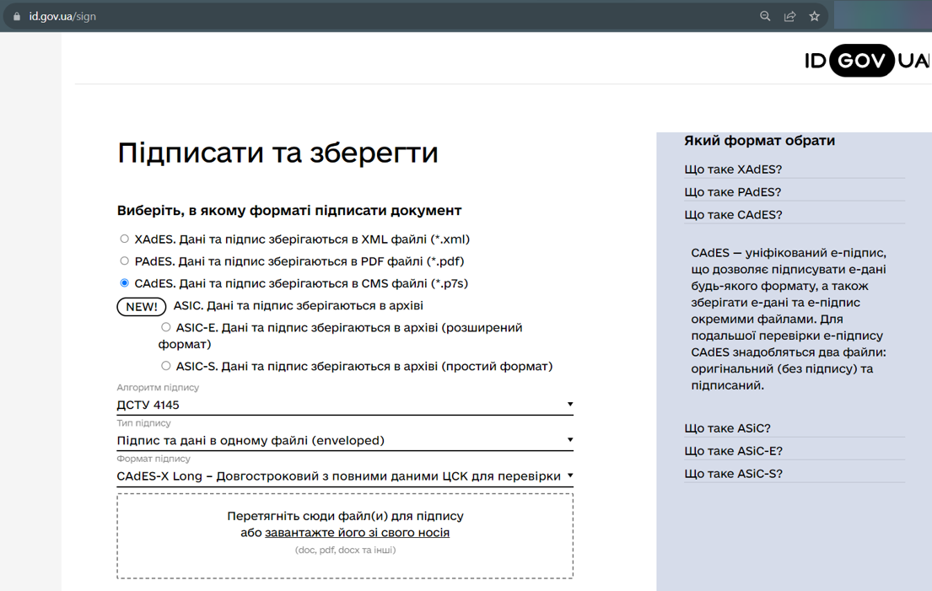The image size is (932, 591).
Task: Select the CAdES CMS format radio button
Action: coord(124,282)
